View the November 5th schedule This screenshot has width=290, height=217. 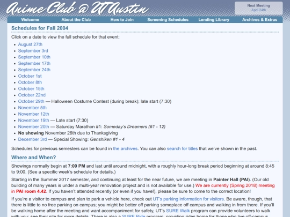pos(32,108)
